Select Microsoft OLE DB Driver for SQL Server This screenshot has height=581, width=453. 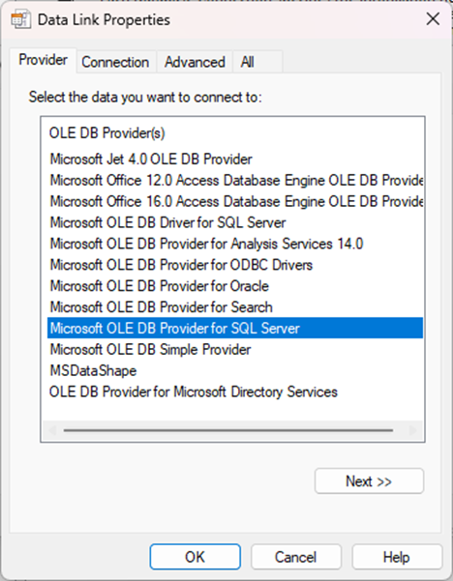pos(167,222)
